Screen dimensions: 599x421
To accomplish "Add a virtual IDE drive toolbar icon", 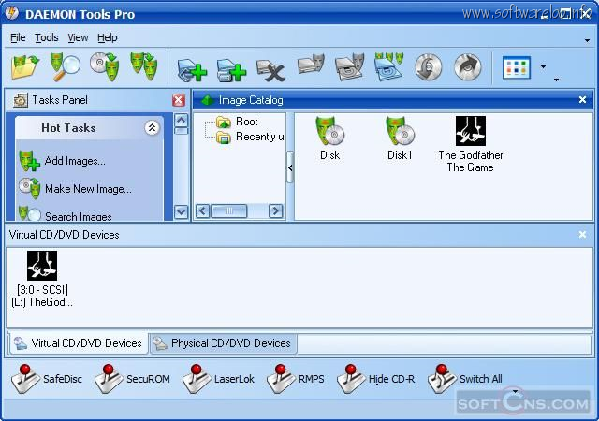I will click(231, 70).
